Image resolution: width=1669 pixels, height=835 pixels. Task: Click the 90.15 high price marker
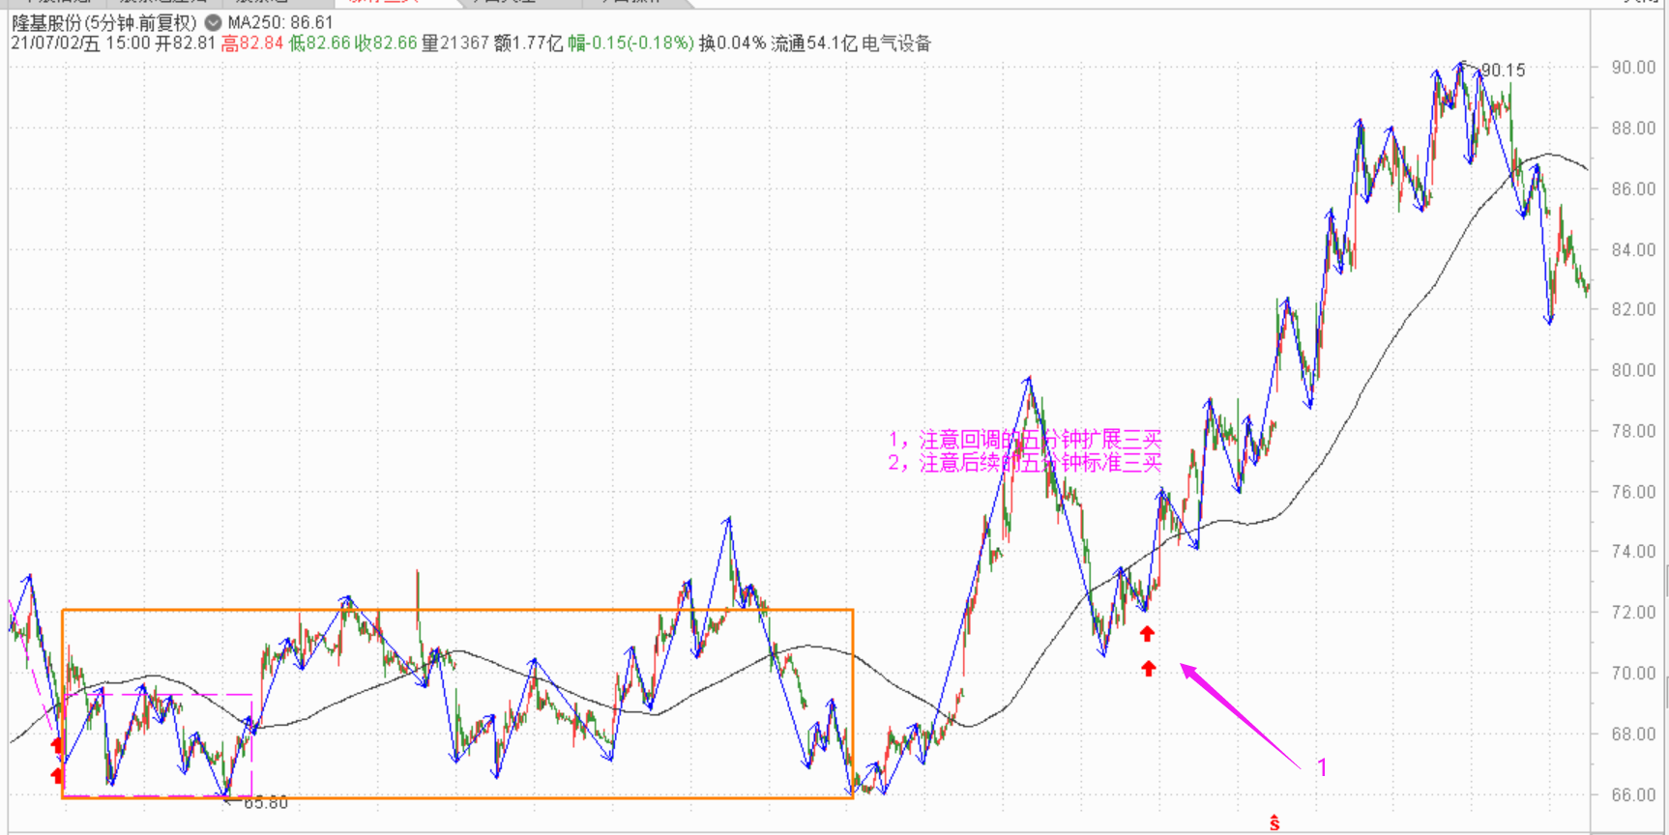(1503, 71)
